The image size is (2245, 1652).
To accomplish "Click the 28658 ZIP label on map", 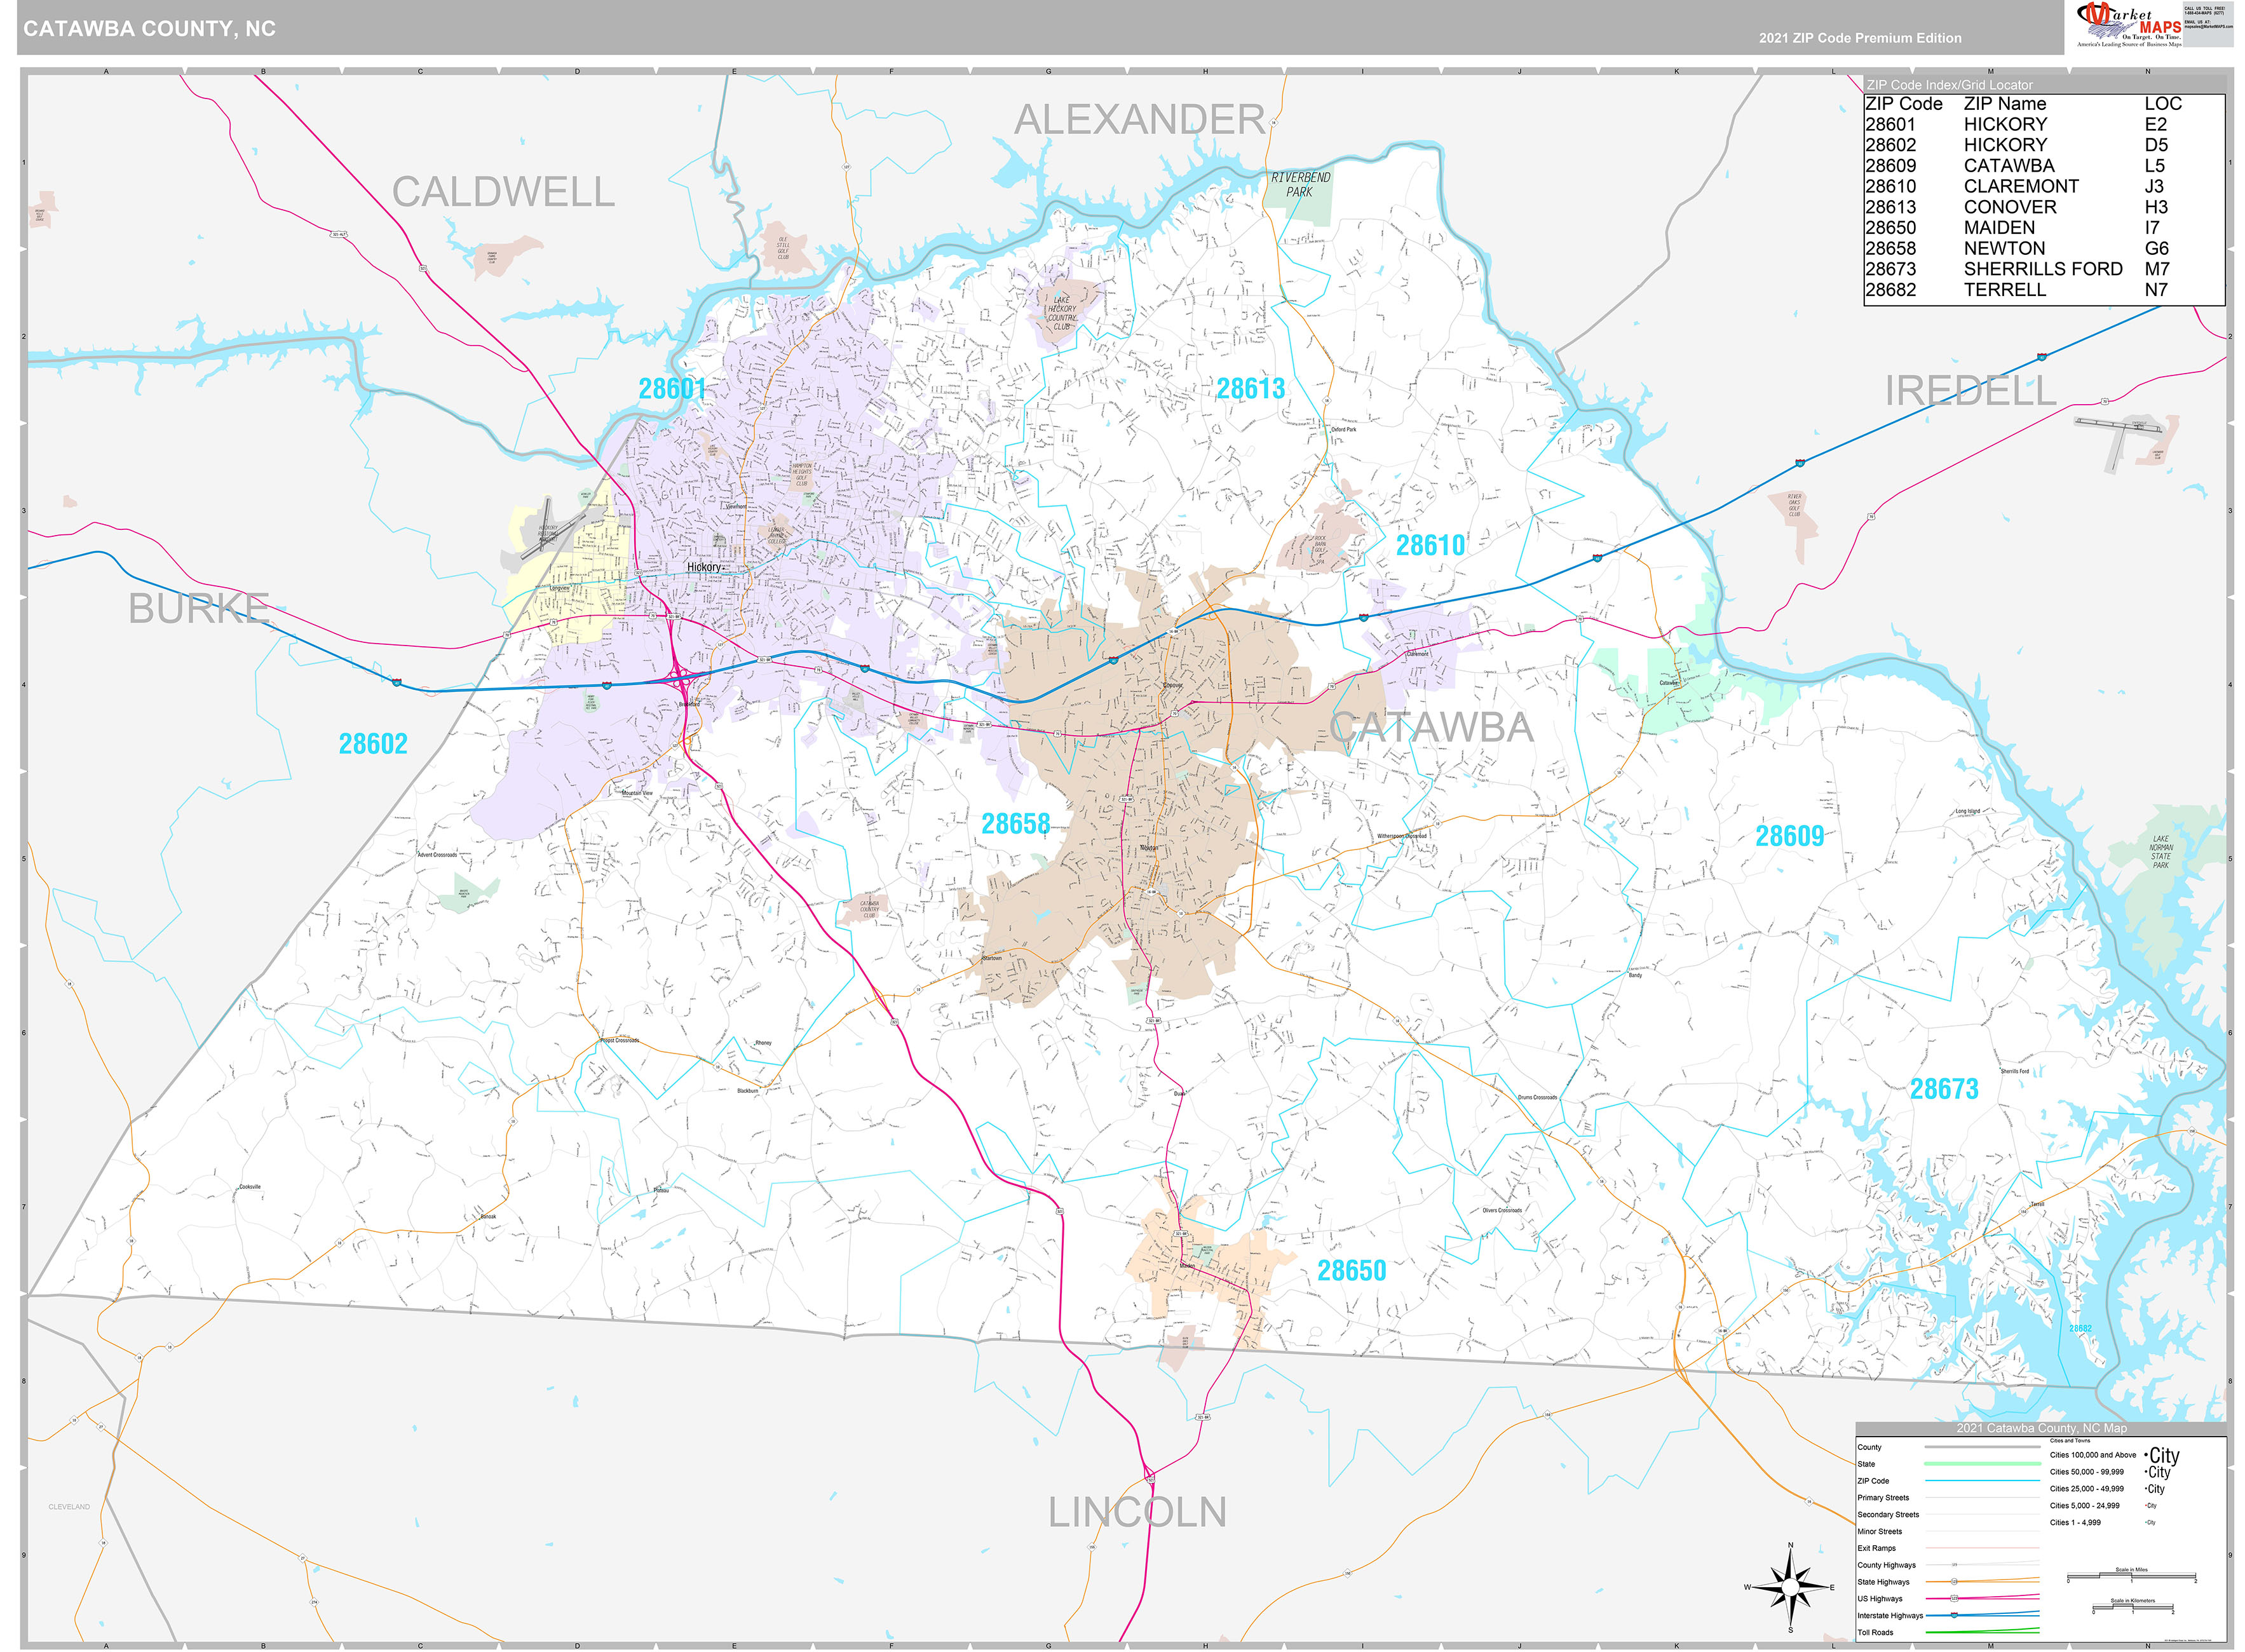I will [1015, 824].
